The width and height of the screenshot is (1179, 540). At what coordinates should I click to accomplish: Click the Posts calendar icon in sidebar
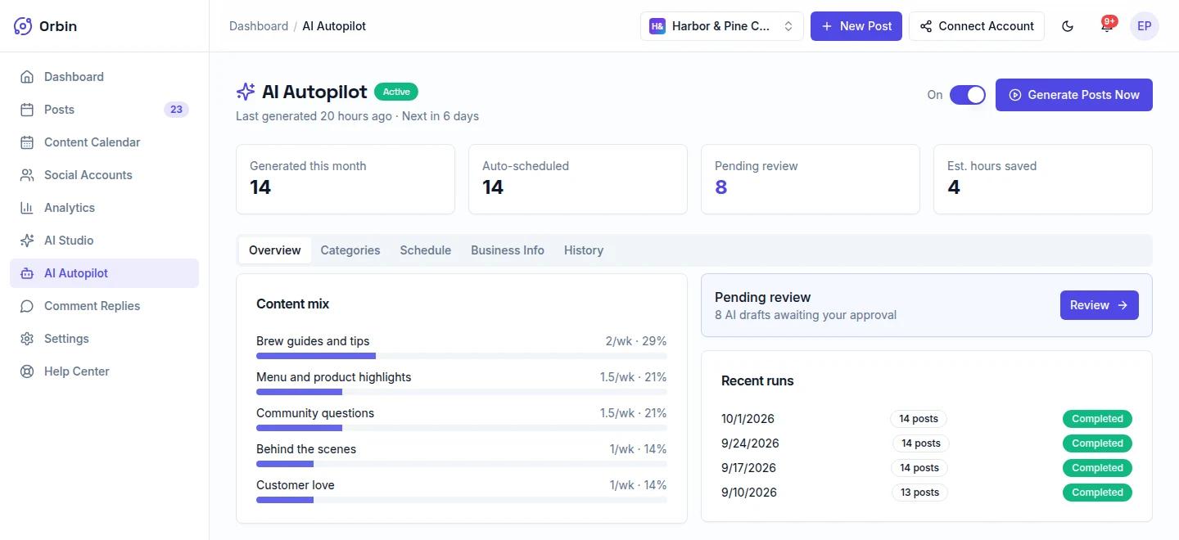(27, 110)
